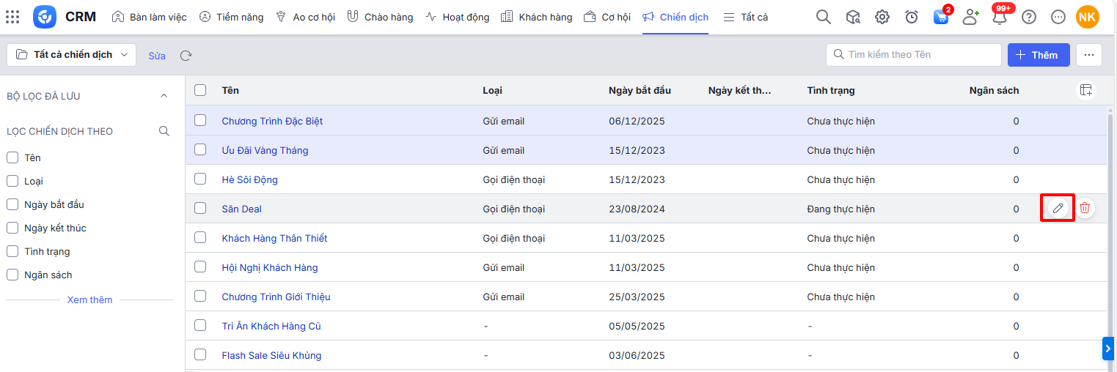
Task: Switch to the Khách hàng tab
Action: [x=537, y=17]
